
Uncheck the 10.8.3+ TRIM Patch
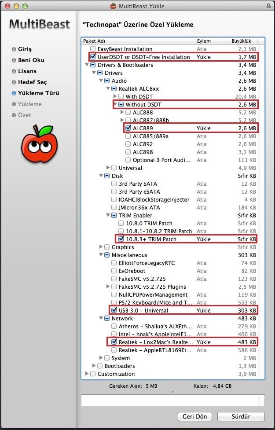coord(121,239)
